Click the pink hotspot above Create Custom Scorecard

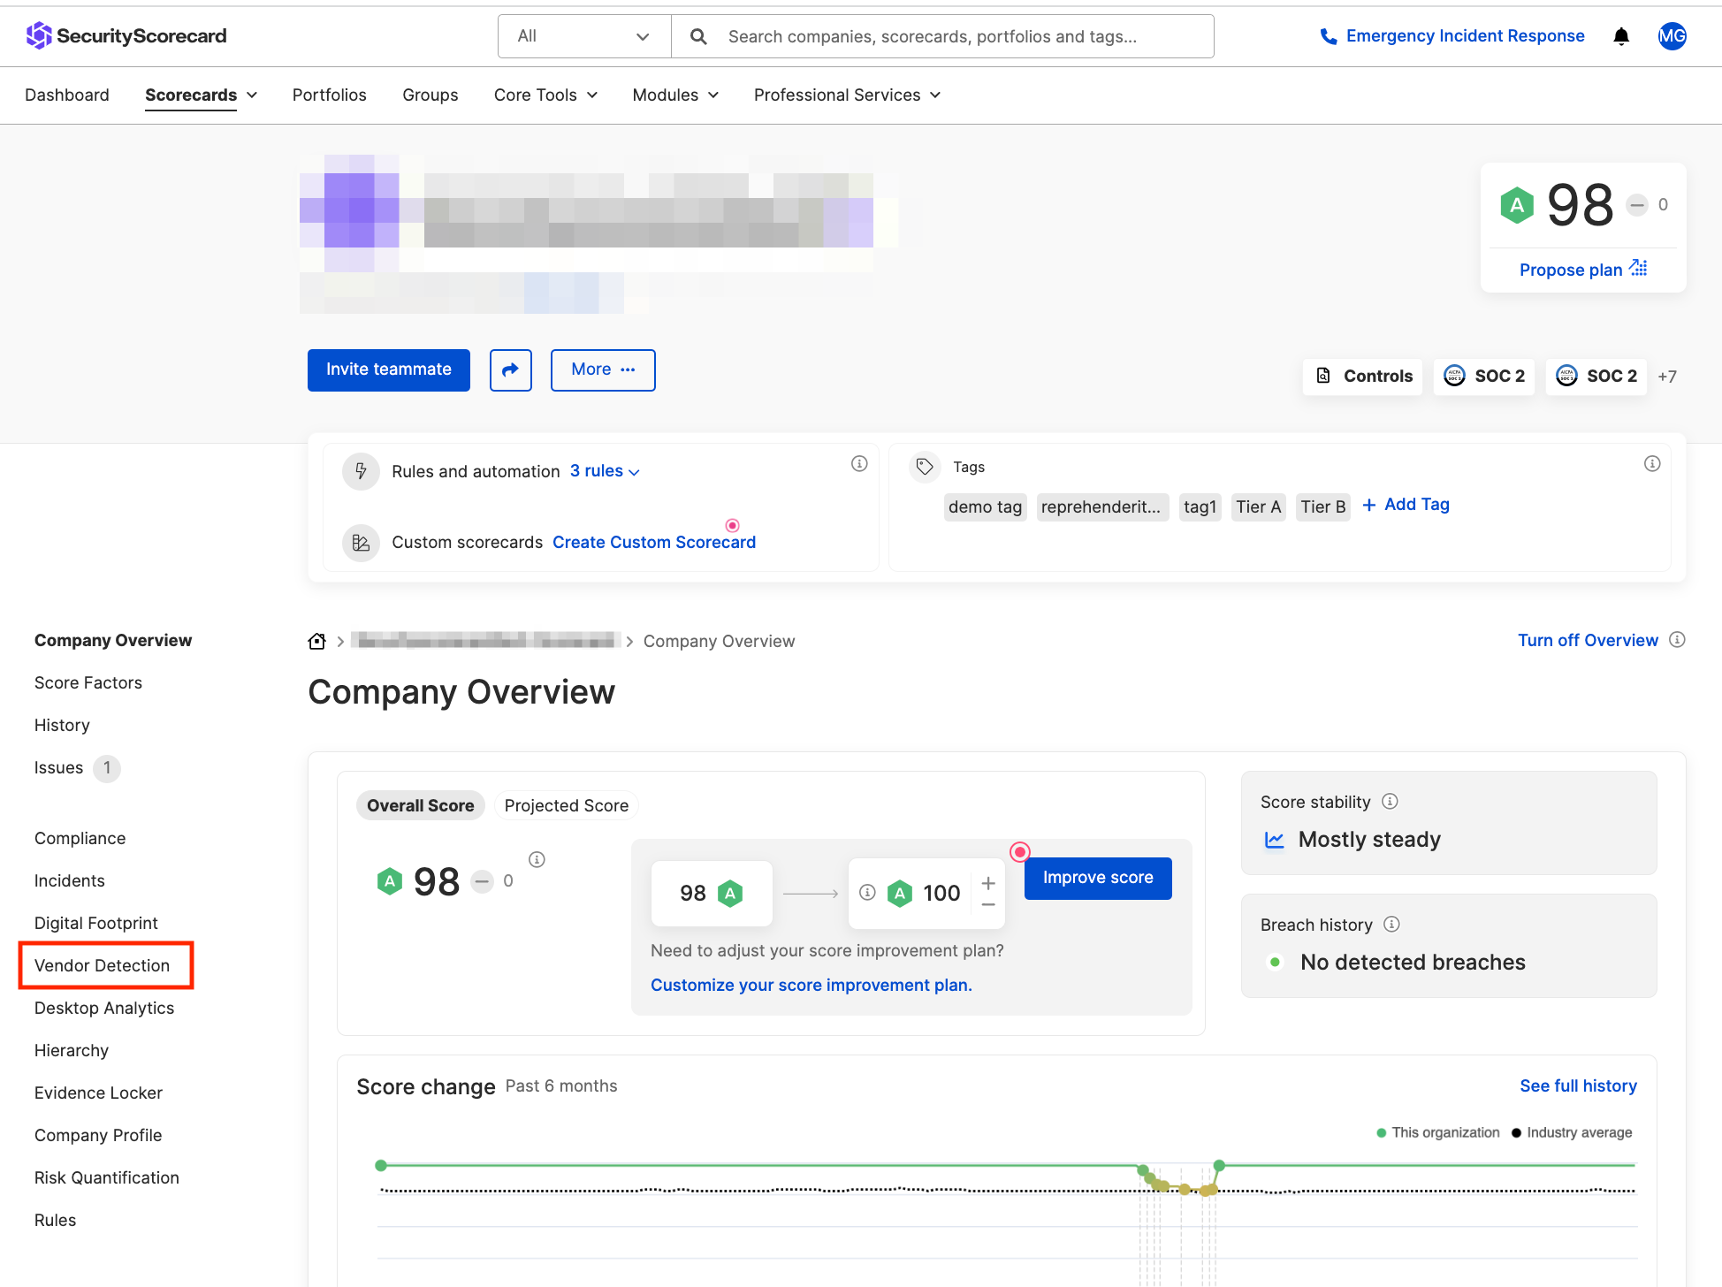(x=732, y=525)
